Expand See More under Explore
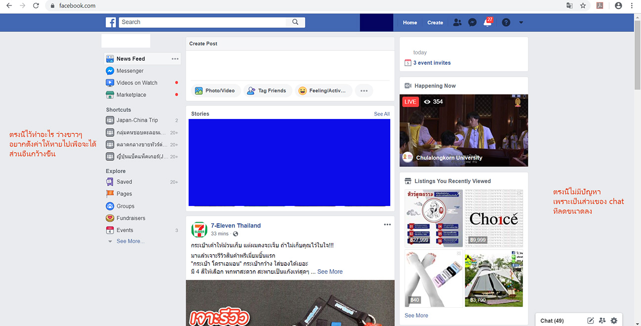Viewport: 641px width, 326px height. 130,241
